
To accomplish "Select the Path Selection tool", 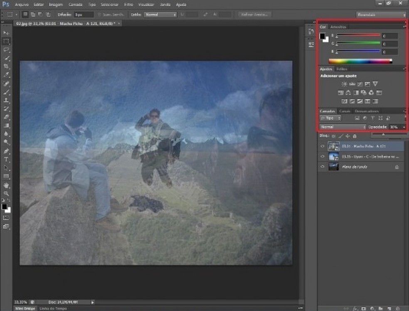I will [x=6, y=168].
